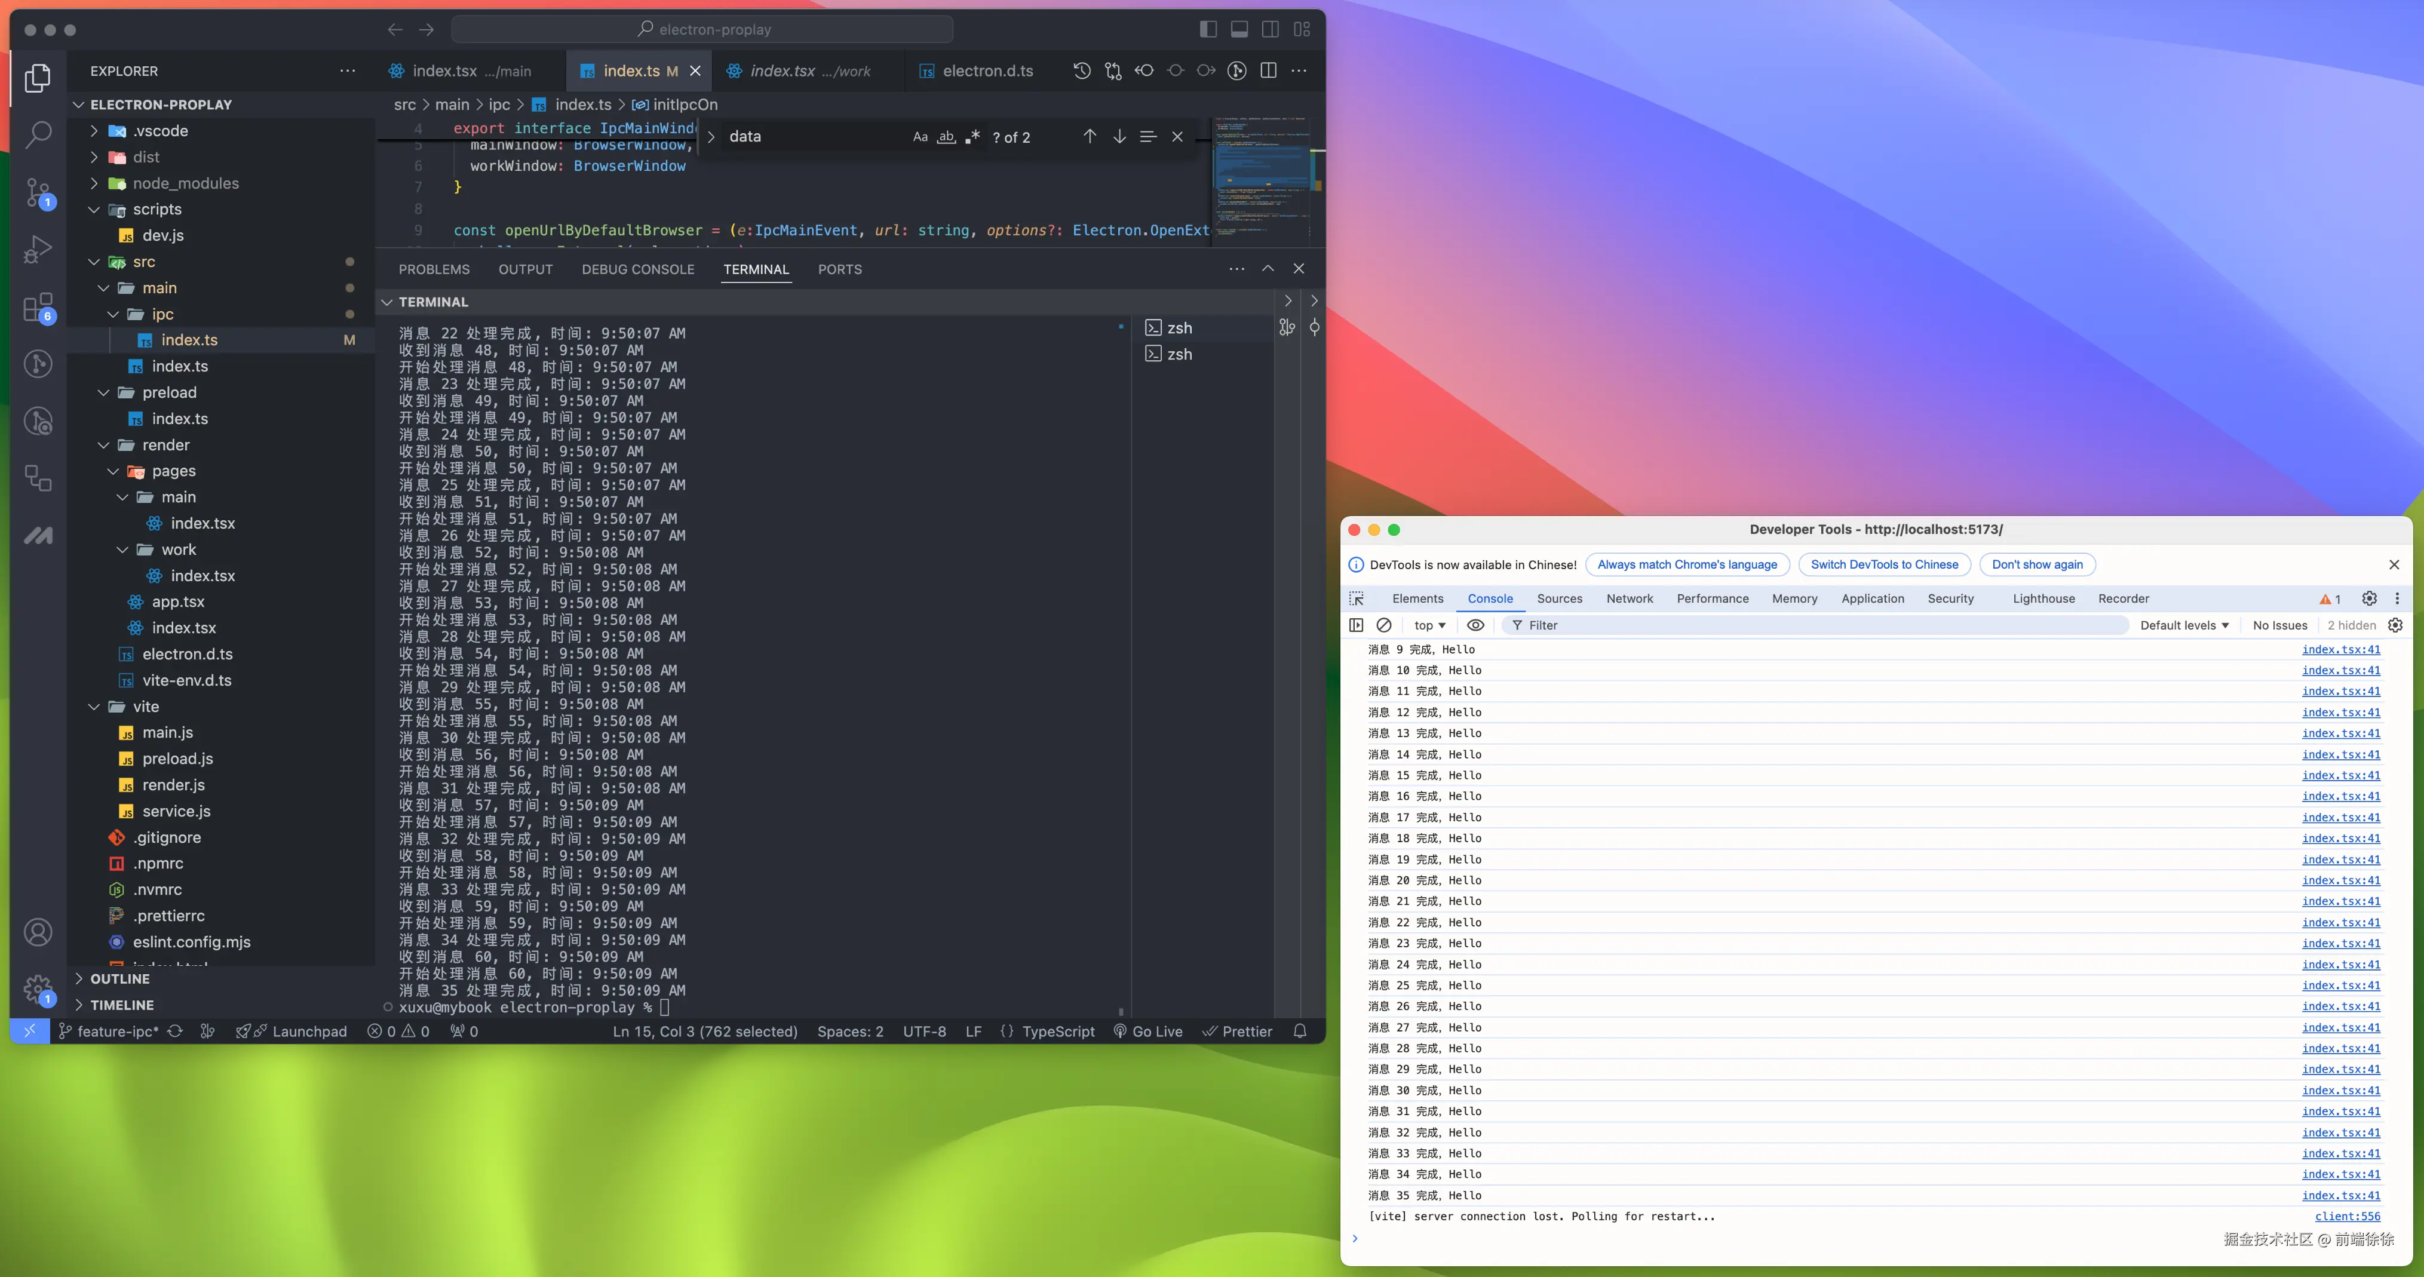Click the split editor right icon
This screenshot has width=2424, height=1277.
click(x=1268, y=70)
